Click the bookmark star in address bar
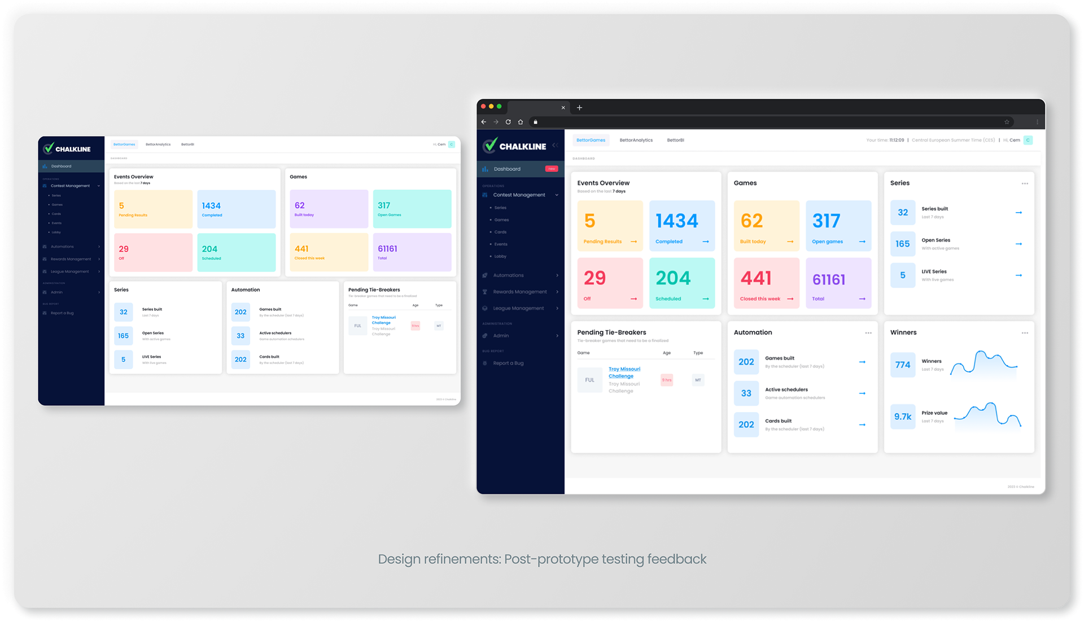Image resolution: width=1084 pixels, height=622 pixels. tap(1007, 122)
